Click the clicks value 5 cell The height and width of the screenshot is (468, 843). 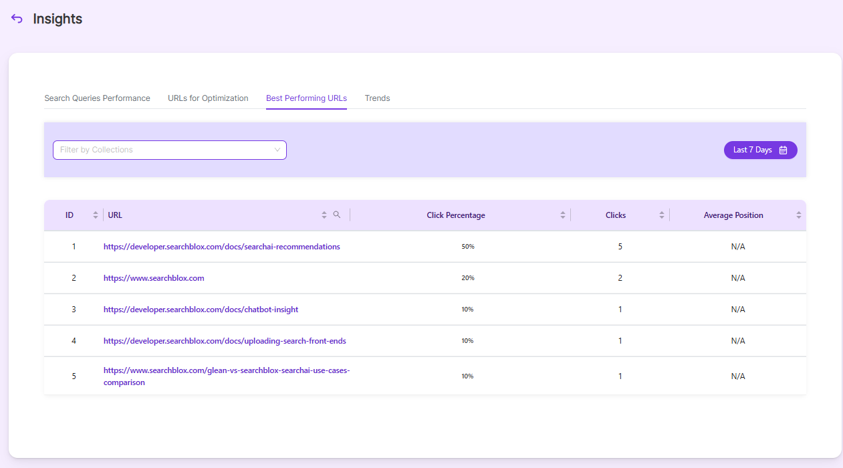[x=620, y=247]
